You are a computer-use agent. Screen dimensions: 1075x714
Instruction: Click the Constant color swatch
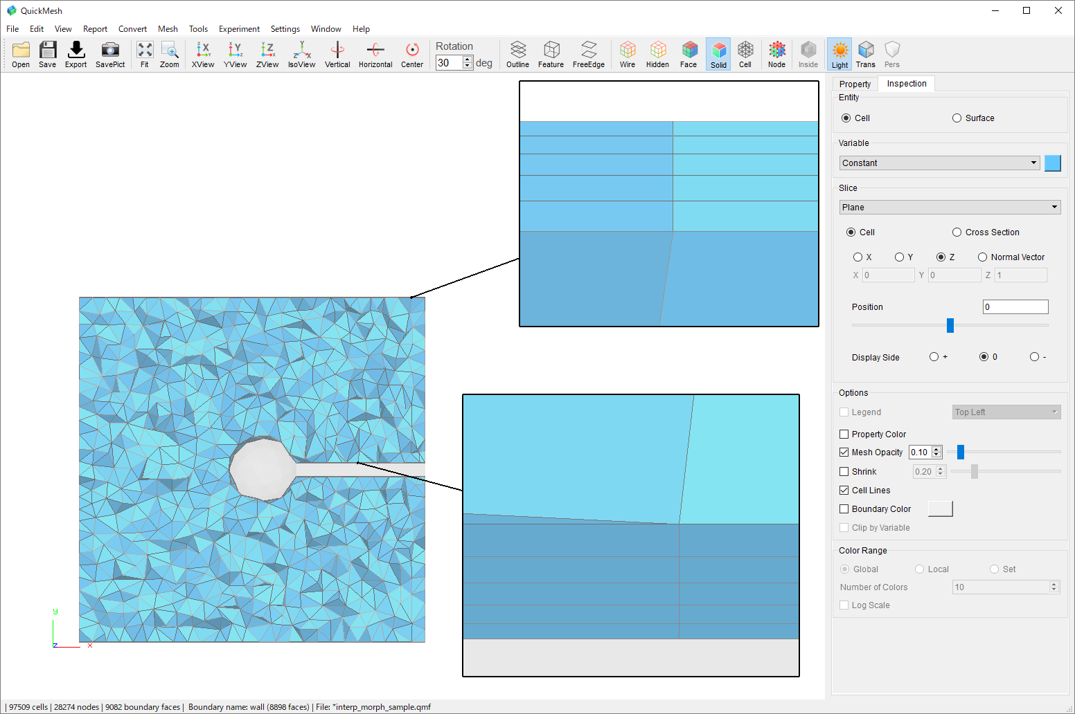pos(1052,163)
